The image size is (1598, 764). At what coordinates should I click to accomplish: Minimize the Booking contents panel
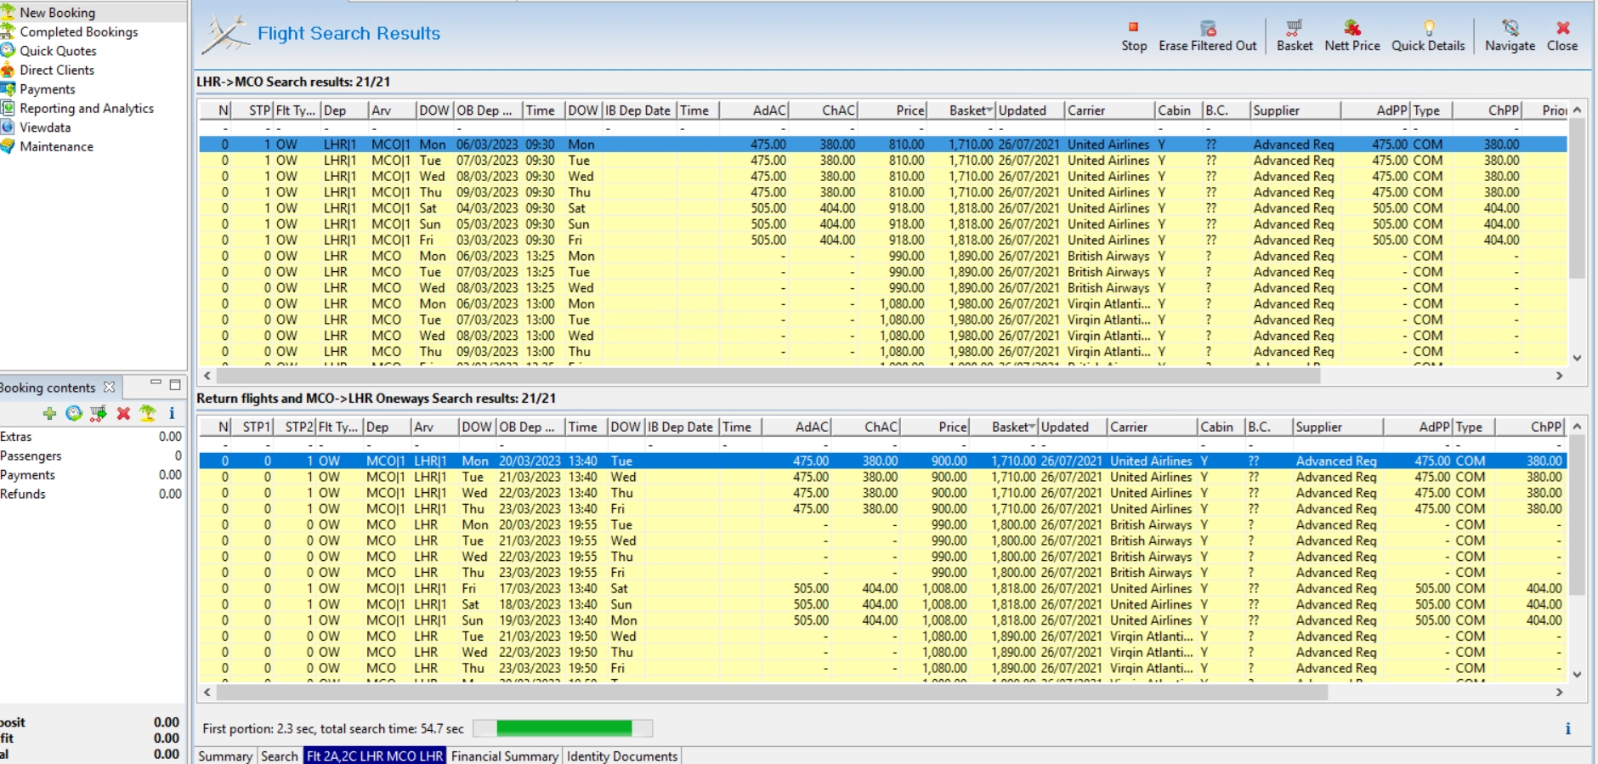pyautogui.click(x=156, y=384)
